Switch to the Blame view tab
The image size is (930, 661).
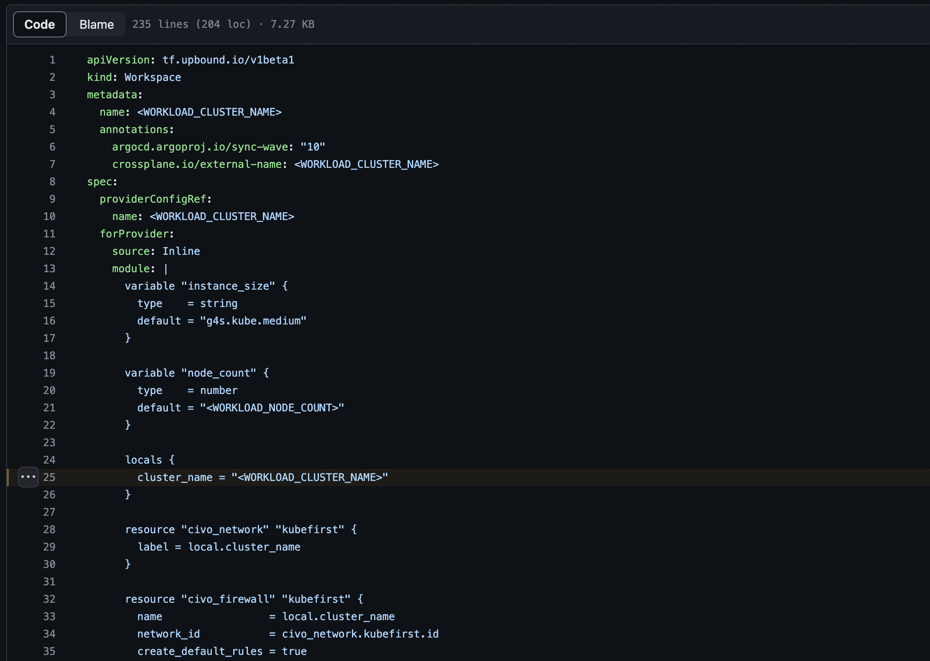point(97,24)
